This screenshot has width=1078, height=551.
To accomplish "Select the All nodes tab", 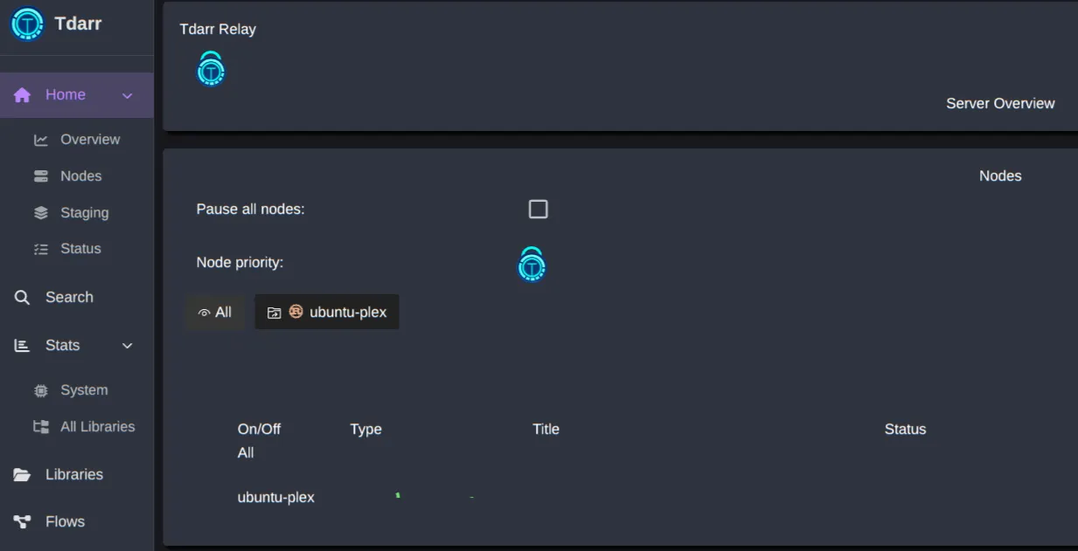I will [215, 313].
